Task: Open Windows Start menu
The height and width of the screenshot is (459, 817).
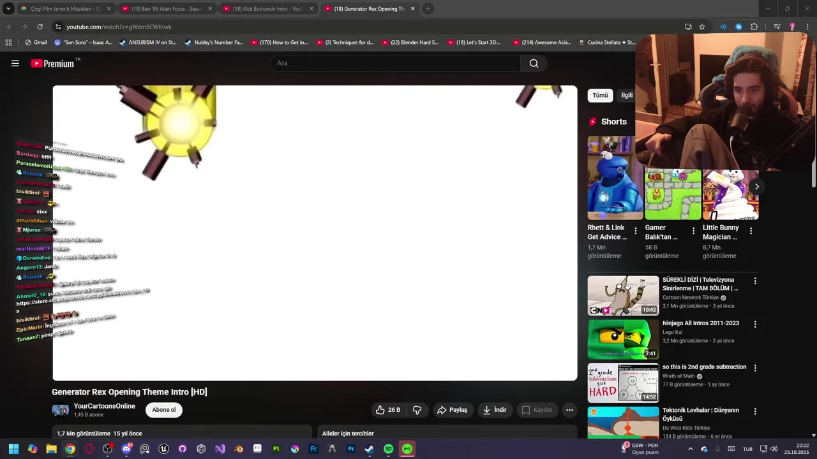Action: tap(13, 449)
